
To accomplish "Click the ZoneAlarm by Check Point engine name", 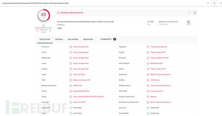I will coord(129,102).
